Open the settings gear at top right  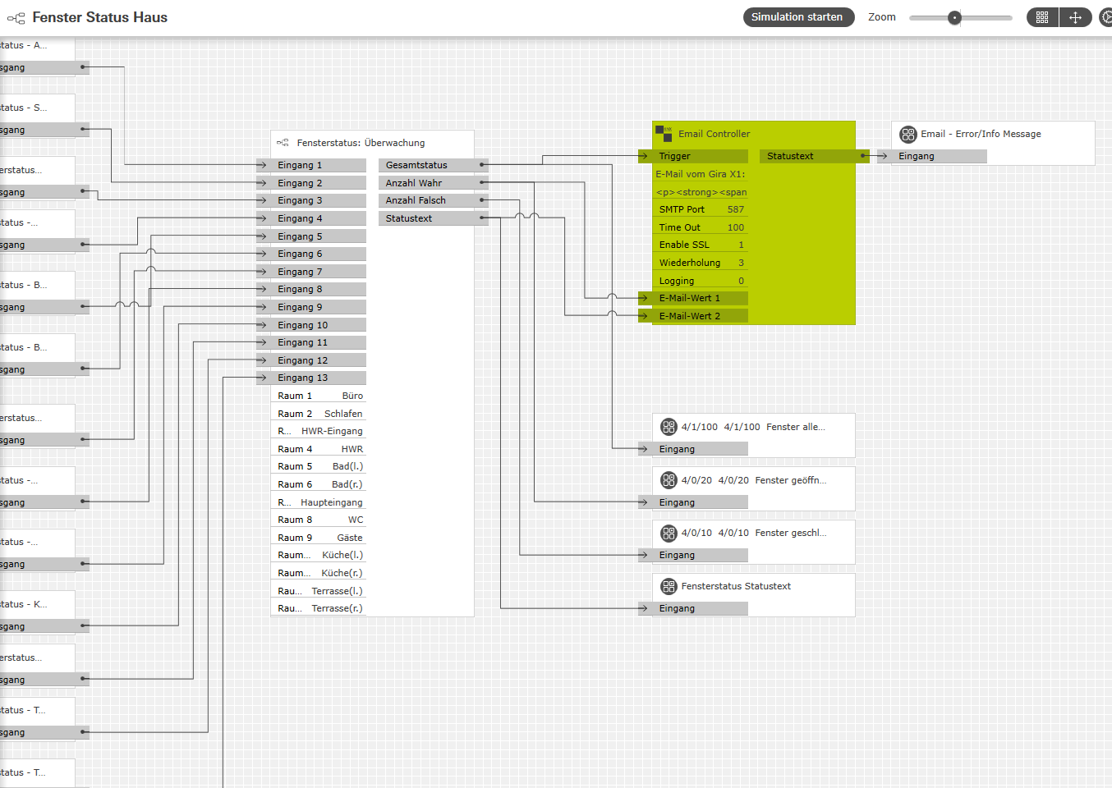pos(1105,17)
